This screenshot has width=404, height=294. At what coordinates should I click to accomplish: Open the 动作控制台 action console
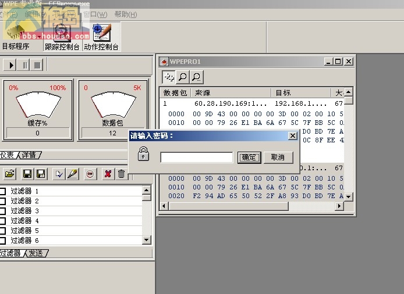(x=101, y=37)
